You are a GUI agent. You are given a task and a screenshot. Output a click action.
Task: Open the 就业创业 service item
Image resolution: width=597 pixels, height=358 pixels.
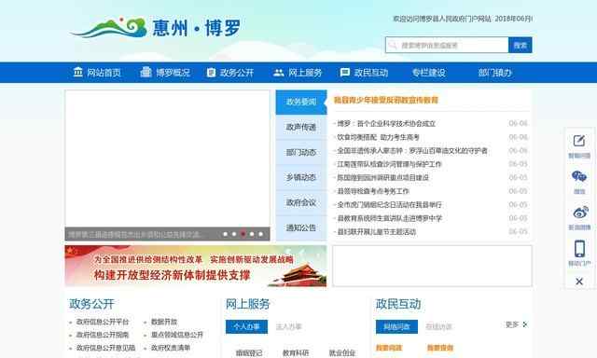click(342, 353)
